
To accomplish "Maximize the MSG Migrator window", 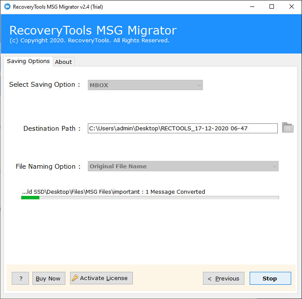I will click(x=272, y=7).
